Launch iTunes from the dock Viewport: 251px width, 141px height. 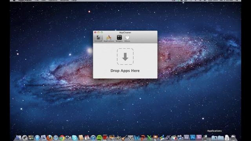point(93,137)
